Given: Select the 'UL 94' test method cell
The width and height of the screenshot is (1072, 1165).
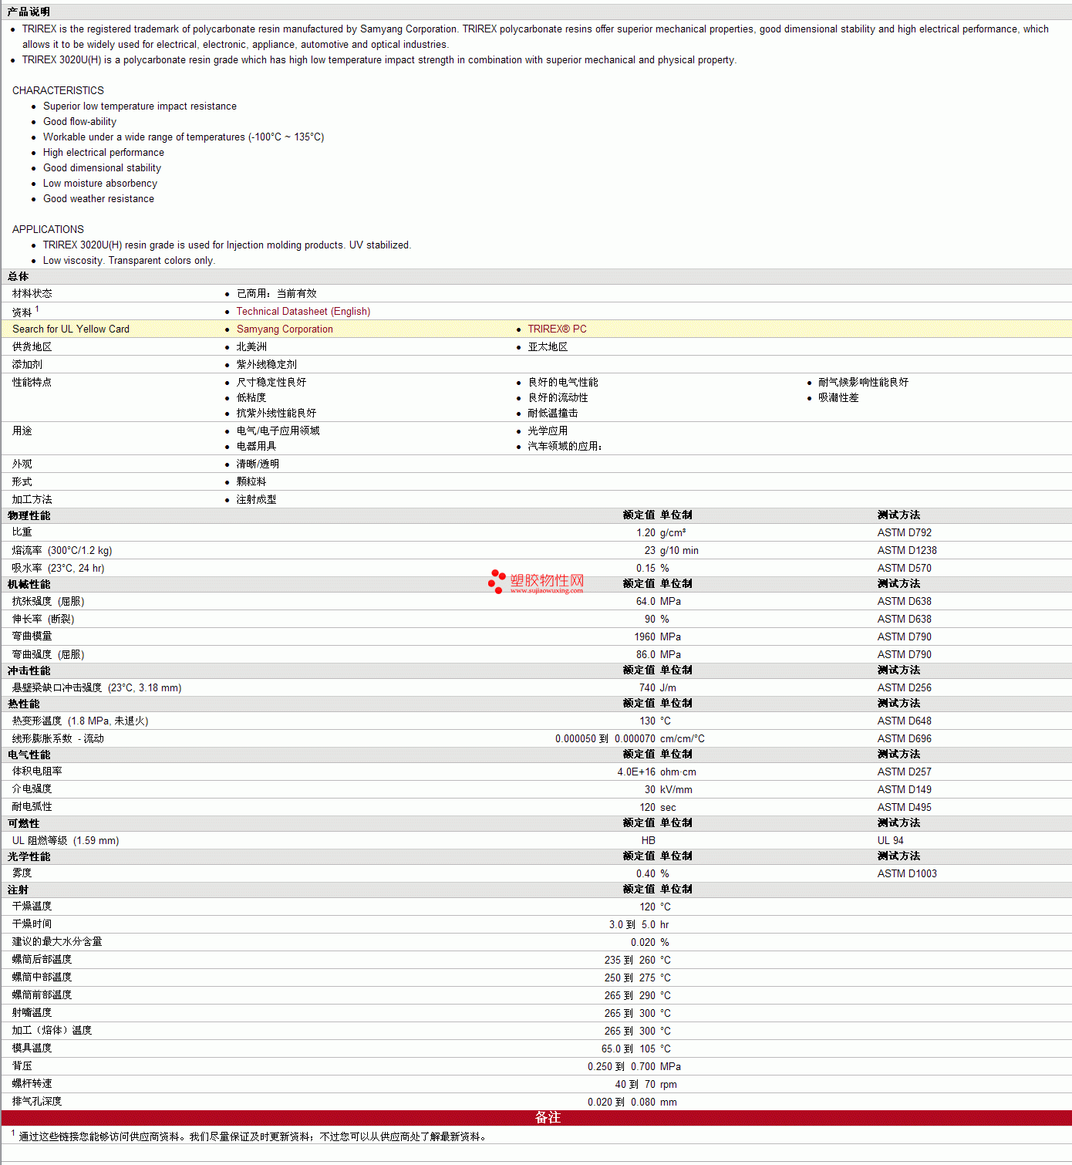Looking at the screenshot, I should [x=890, y=841].
